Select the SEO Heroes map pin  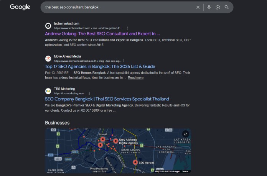pos(135,162)
